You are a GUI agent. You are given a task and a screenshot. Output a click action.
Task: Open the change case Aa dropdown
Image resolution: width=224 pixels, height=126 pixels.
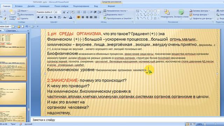pyautogui.click(x=65, y=17)
